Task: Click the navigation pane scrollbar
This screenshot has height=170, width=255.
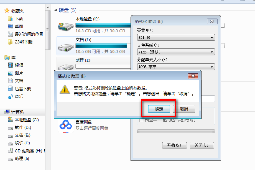Action: (48, 30)
